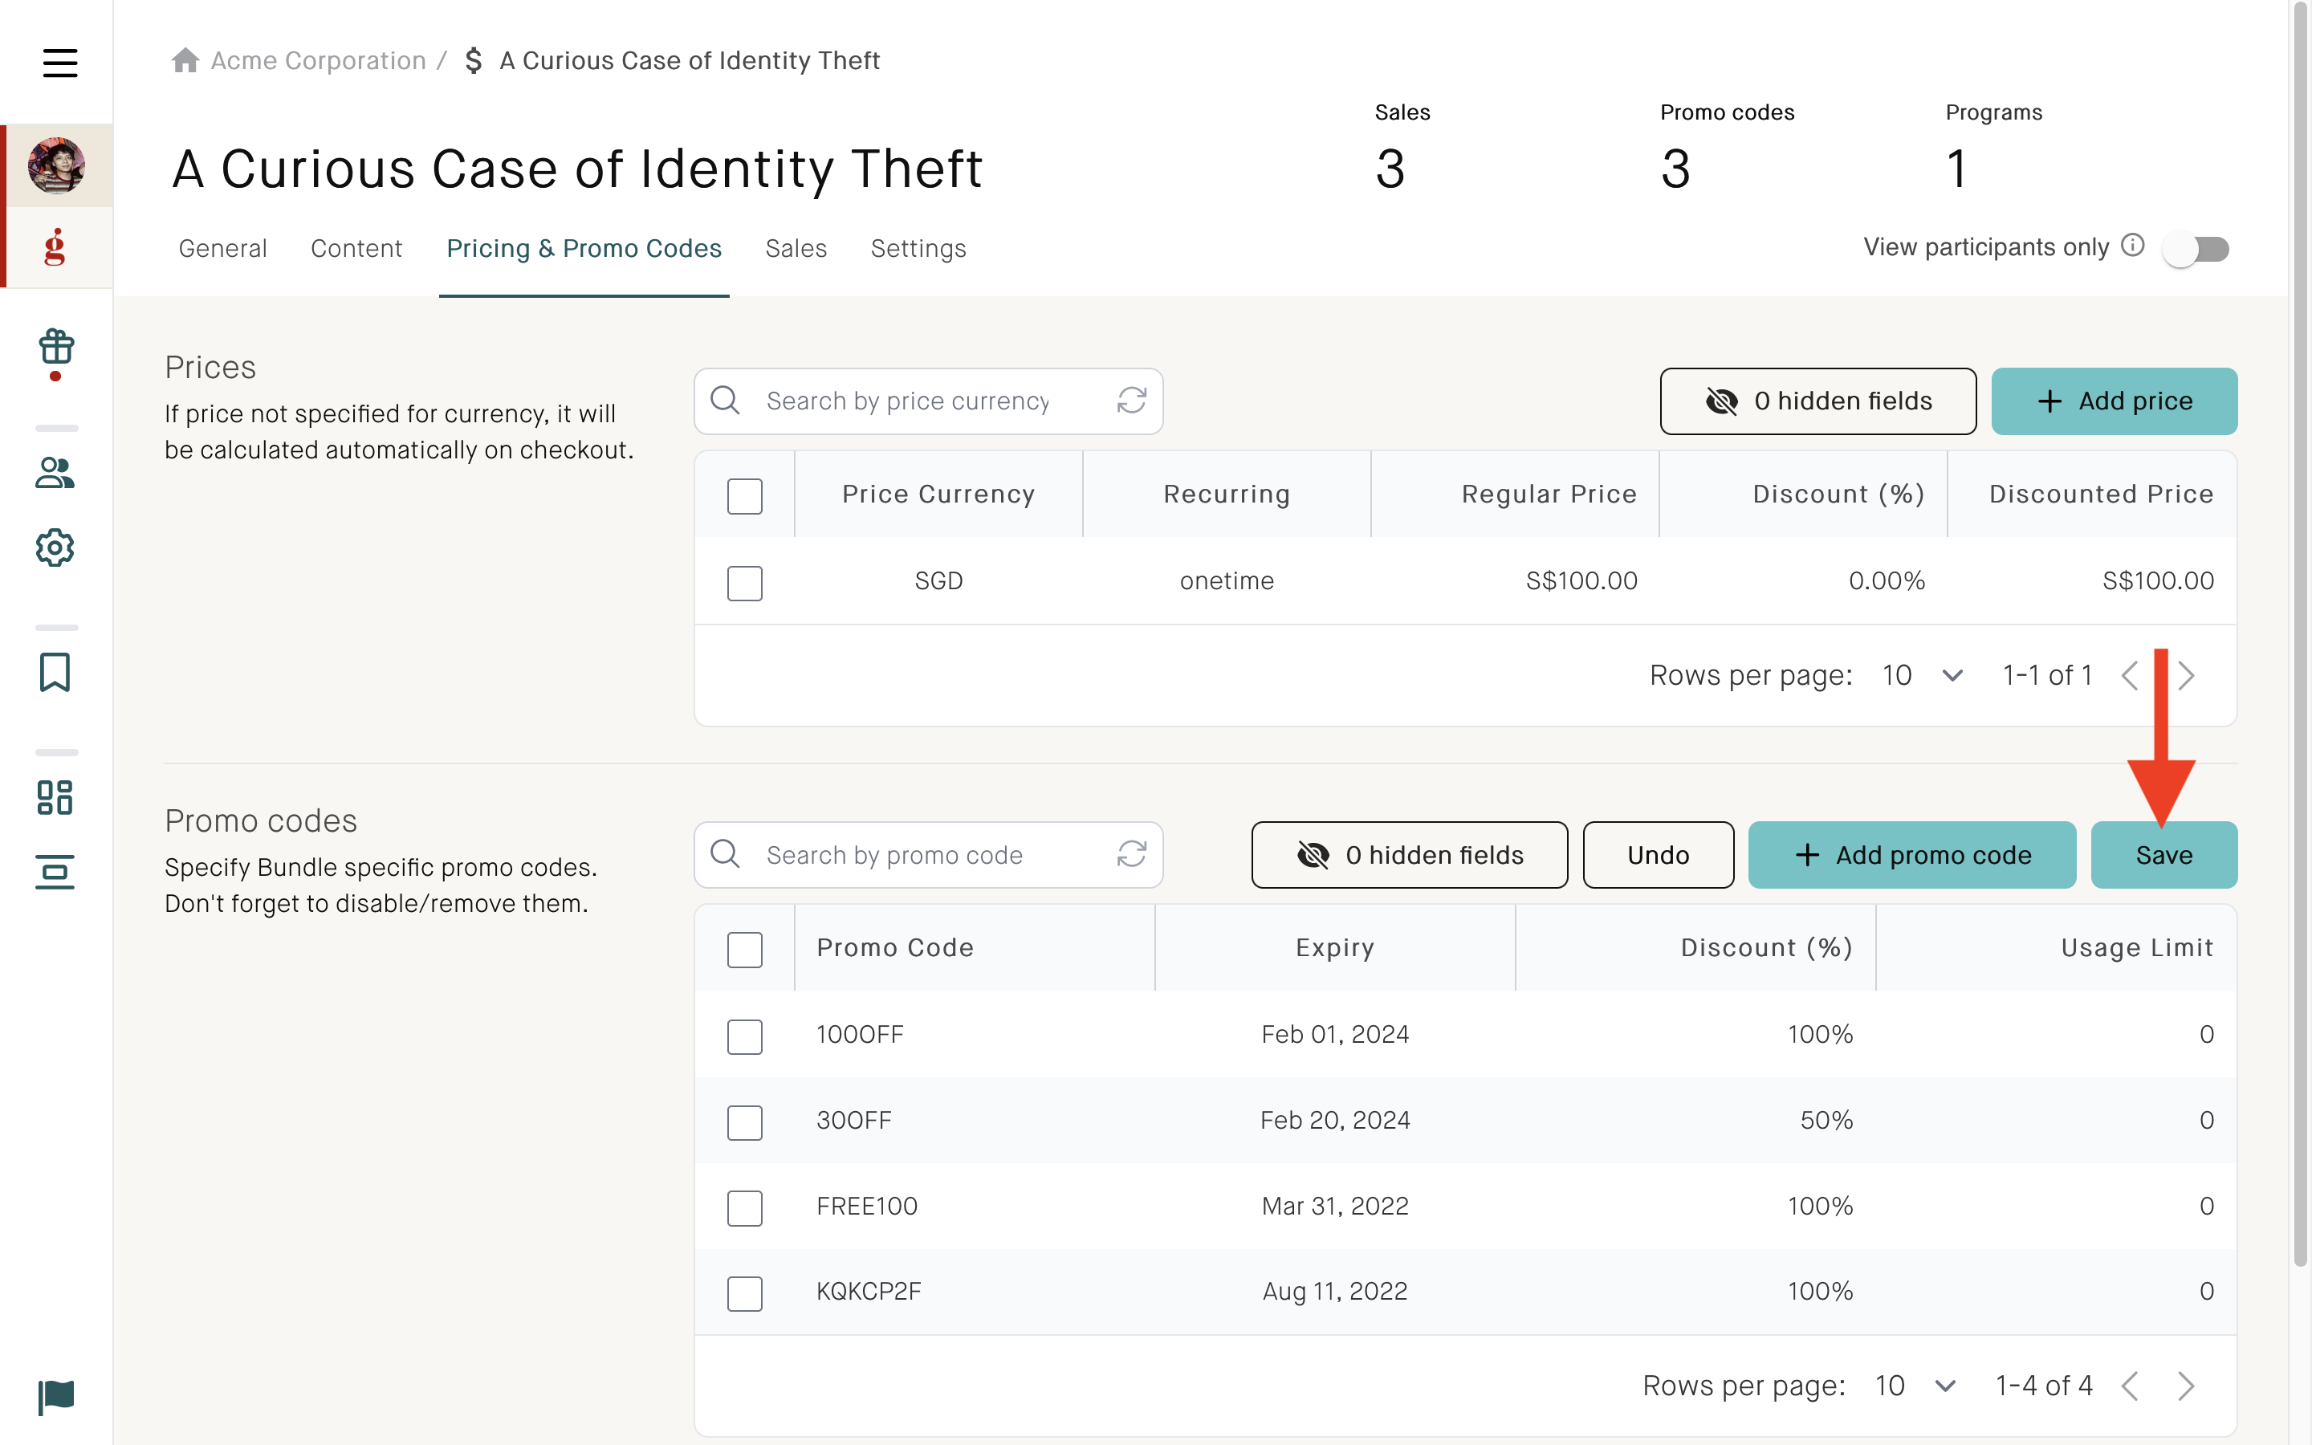Check the FREE100 promo code row
This screenshot has width=2312, height=1445.
[x=744, y=1208]
